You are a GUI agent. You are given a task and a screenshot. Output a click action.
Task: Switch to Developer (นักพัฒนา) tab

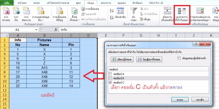[x=137, y=3]
